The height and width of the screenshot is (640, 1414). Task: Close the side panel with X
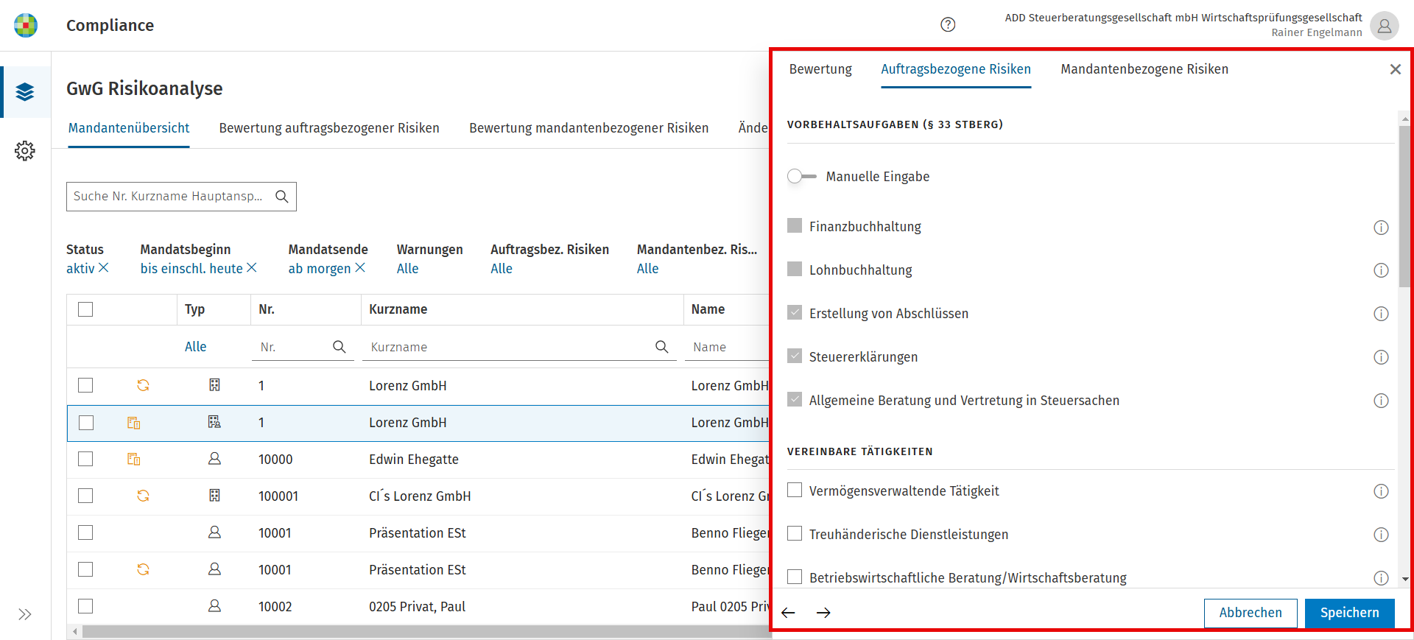[1395, 69]
